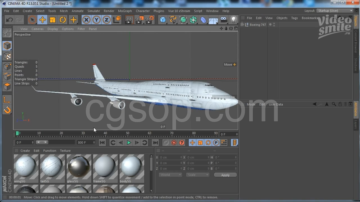
Task: Go to the end of animation
Action: (155, 143)
